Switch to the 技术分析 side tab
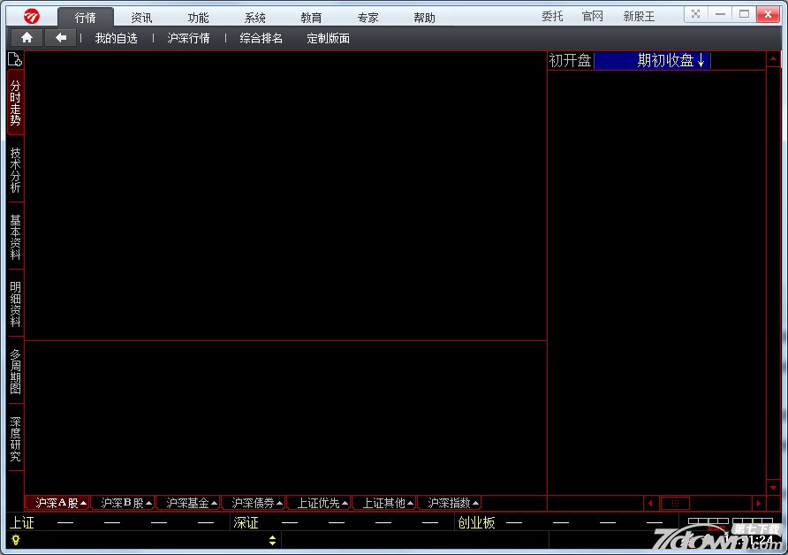The width and height of the screenshot is (788, 555). [x=15, y=170]
